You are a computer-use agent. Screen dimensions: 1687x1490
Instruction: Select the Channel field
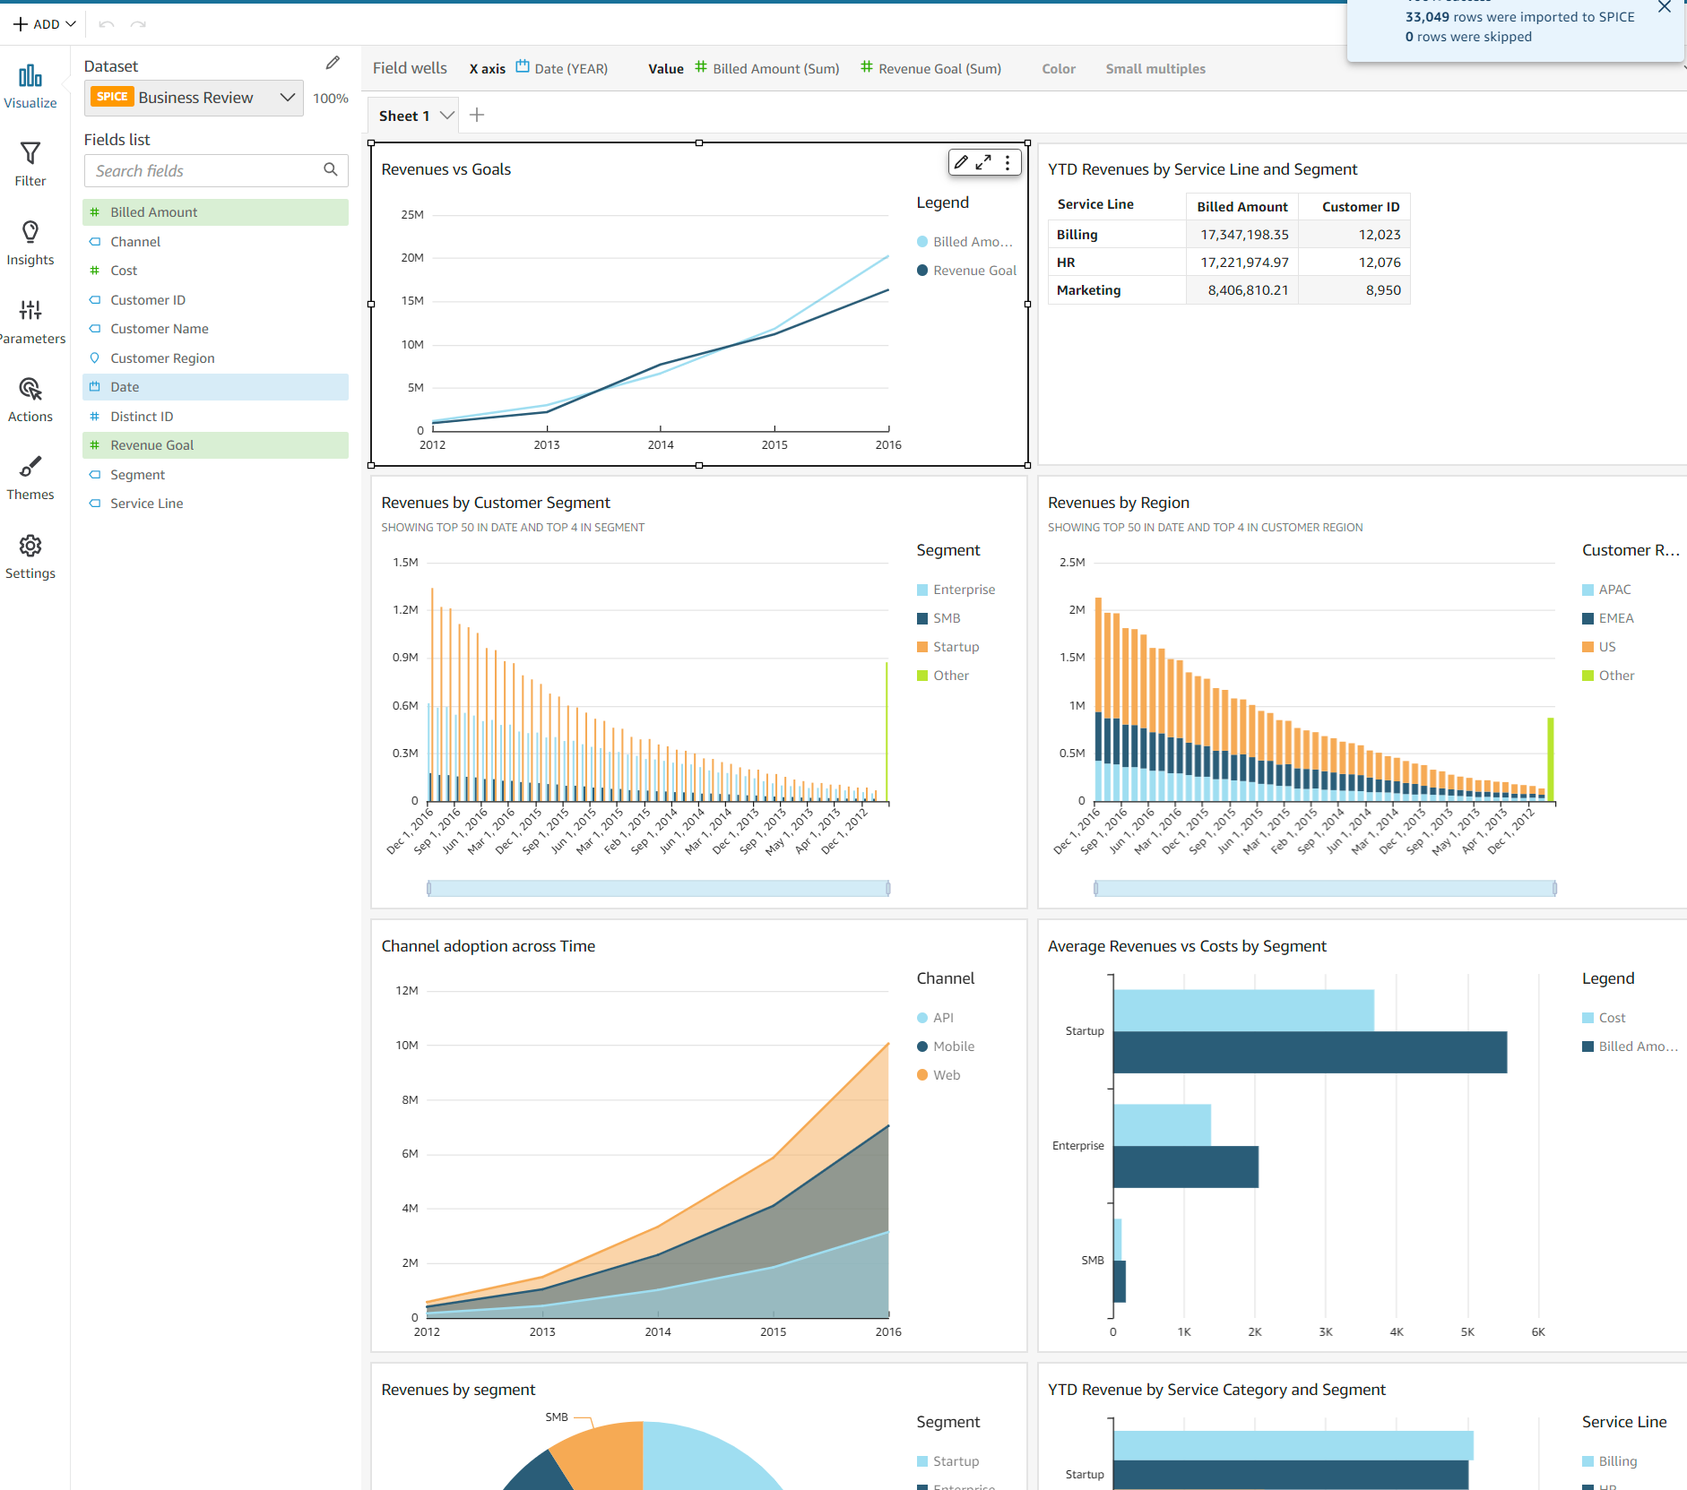[215, 242]
